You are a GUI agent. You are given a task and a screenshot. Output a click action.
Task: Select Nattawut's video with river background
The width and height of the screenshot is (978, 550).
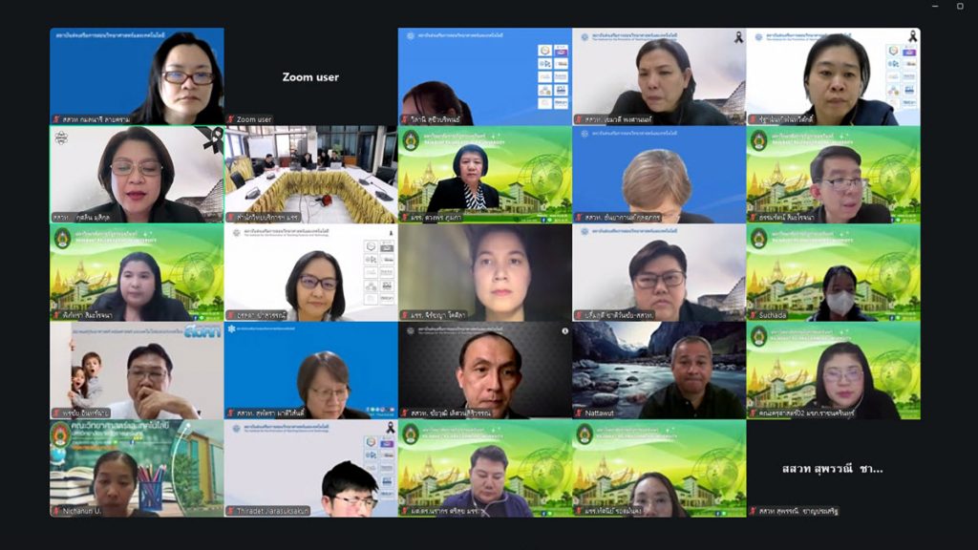[659, 368]
